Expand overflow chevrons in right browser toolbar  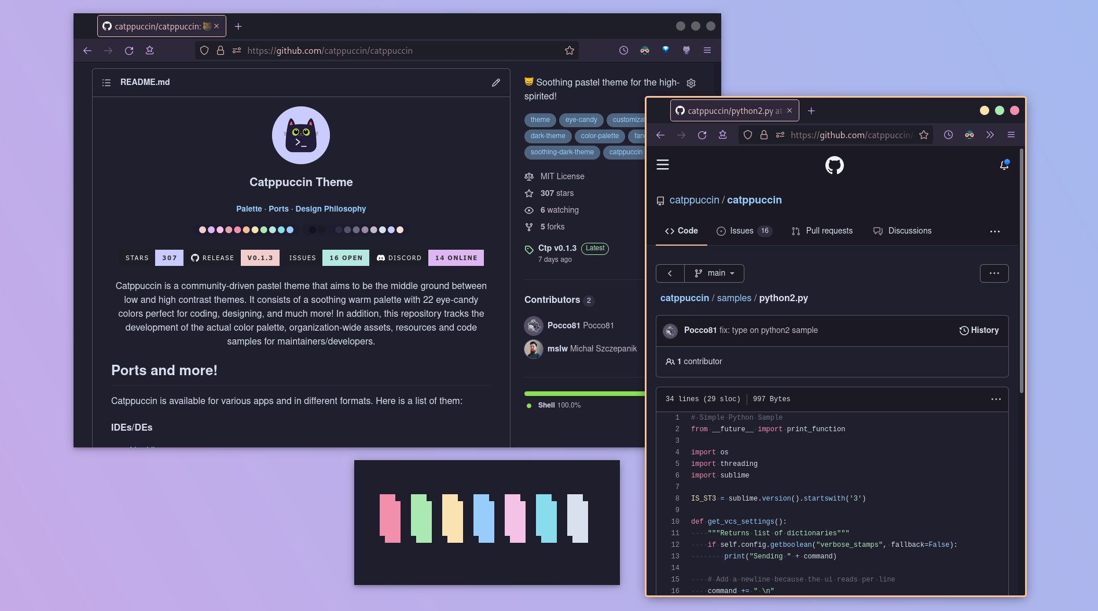click(990, 135)
